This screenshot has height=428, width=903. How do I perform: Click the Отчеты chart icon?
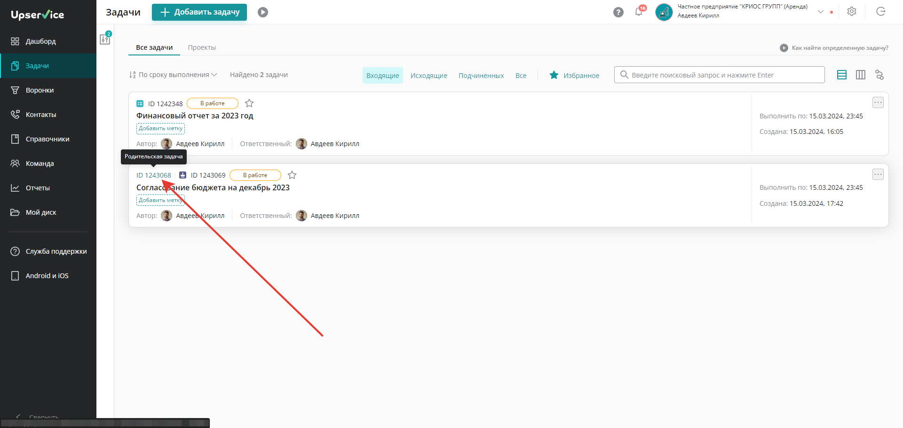[x=15, y=188]
